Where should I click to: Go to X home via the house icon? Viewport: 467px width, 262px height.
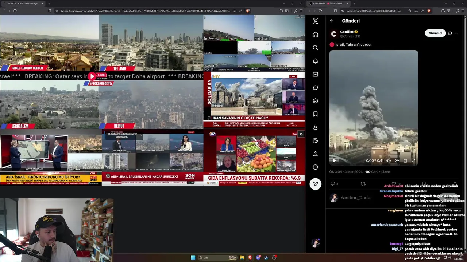click(316, 35)
